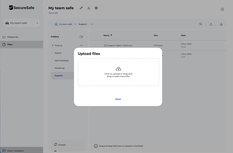Open the Unread filter item
This screenshot has height=153, width=233.
pos(61,145)
